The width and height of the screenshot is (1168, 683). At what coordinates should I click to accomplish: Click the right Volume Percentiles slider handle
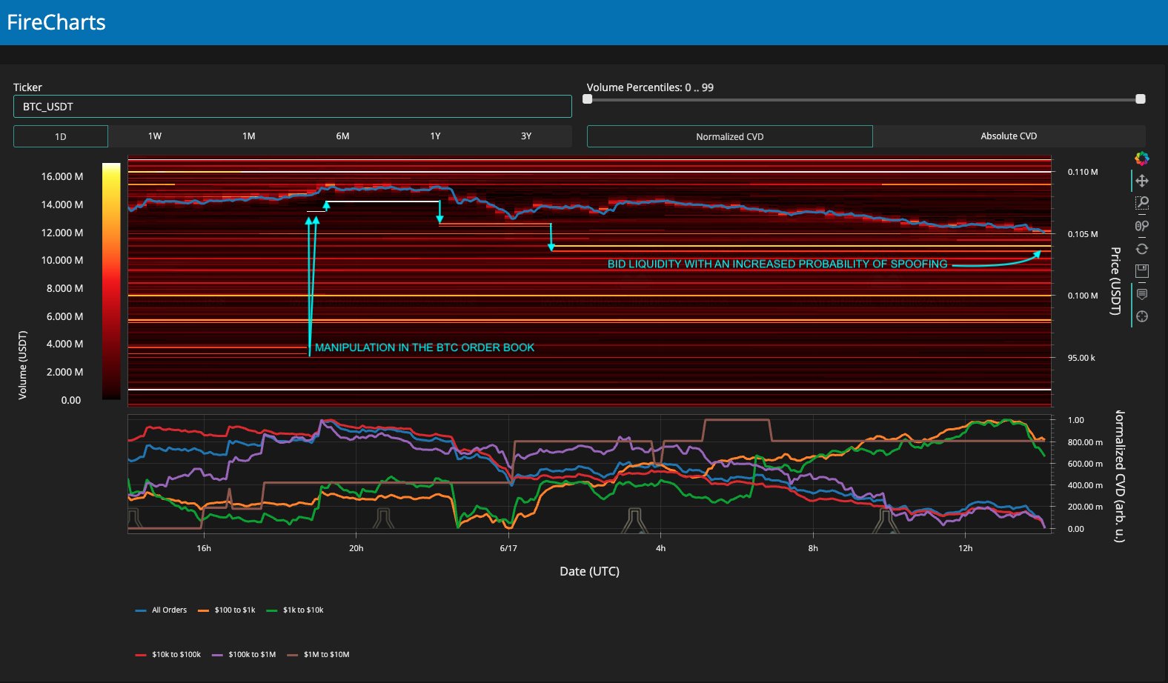click(x=1141, y=99)
